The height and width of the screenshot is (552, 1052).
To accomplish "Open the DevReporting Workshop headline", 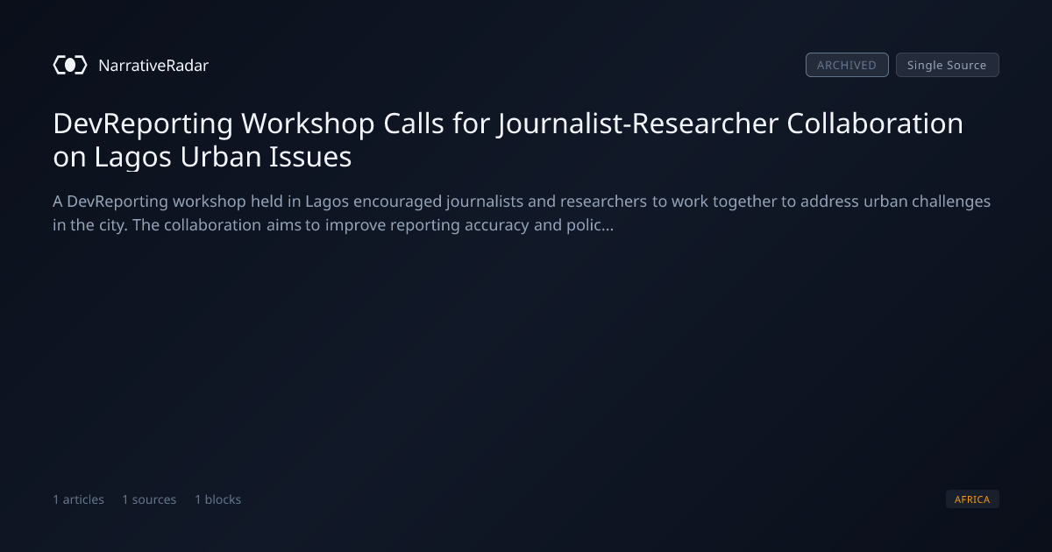I will pos(508,140).
